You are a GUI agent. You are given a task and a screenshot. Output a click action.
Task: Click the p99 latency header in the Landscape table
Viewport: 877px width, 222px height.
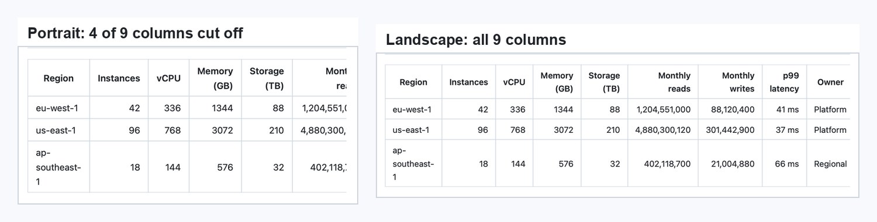tap(784, 82)
